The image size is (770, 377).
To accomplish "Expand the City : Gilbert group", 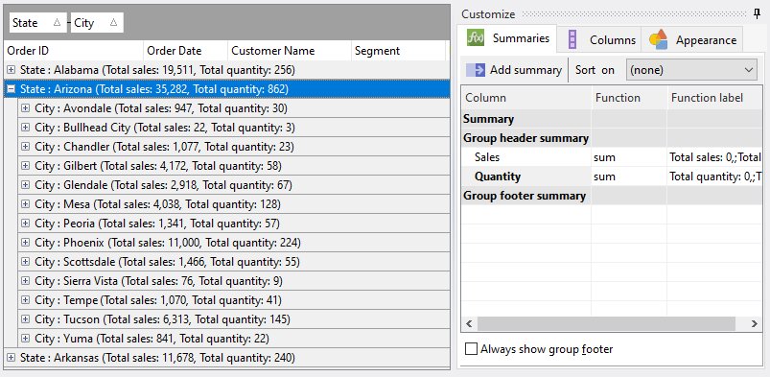I will (26, 166).
